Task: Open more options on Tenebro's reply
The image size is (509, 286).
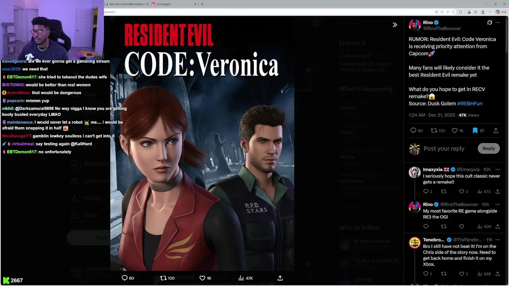Action: click(497, 240)
